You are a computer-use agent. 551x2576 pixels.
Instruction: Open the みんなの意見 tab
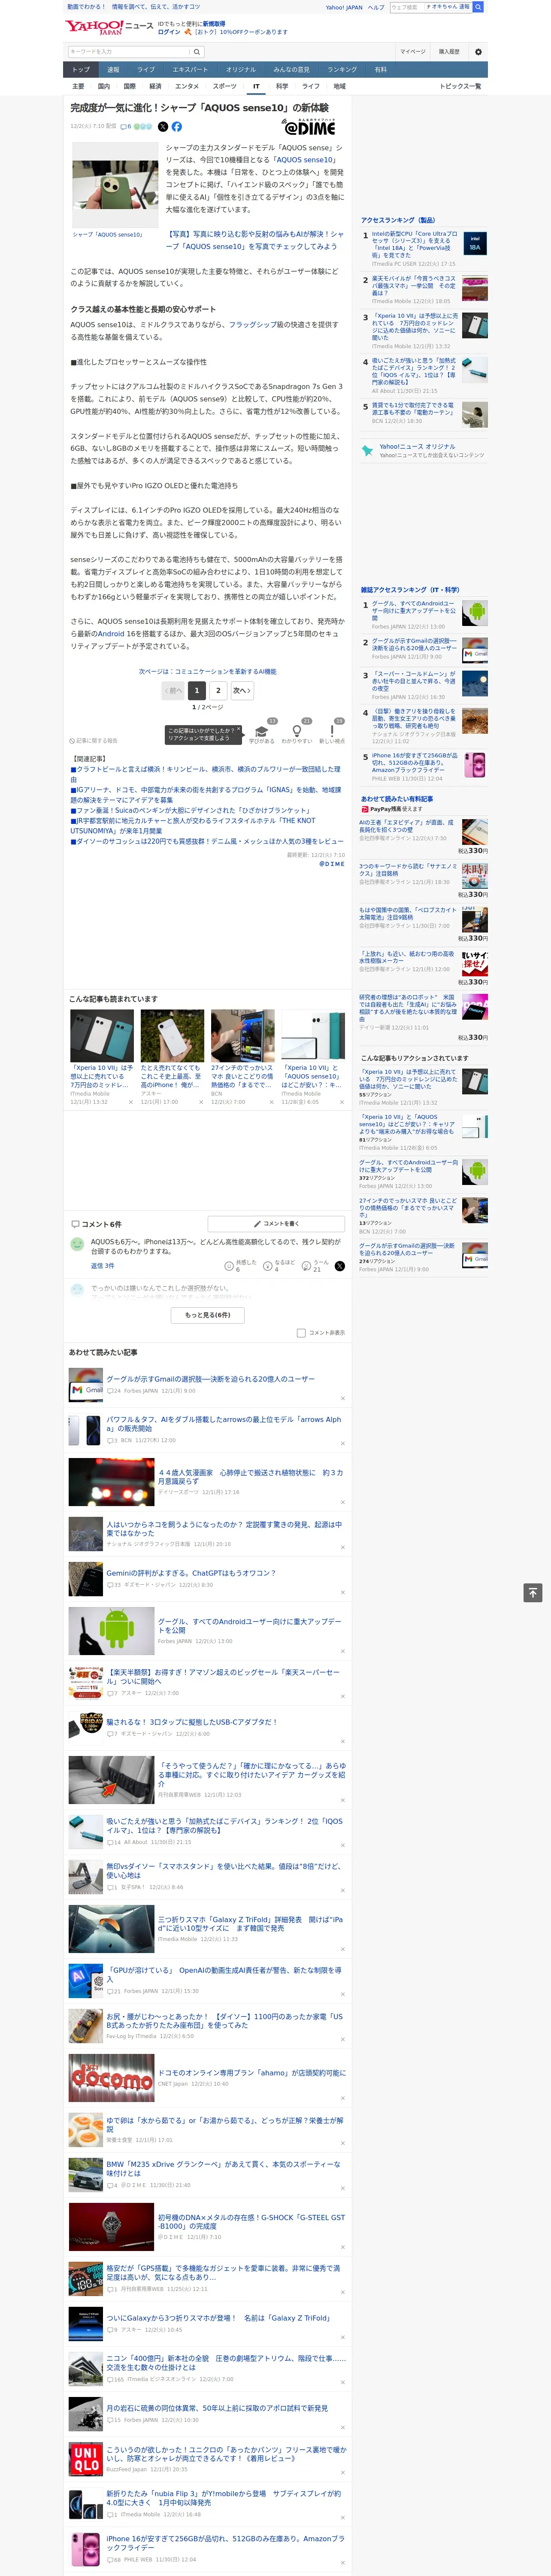point(292,70)
